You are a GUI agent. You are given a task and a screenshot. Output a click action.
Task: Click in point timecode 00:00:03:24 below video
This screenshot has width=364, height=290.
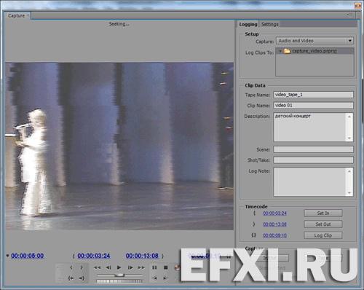pos(94,256)
